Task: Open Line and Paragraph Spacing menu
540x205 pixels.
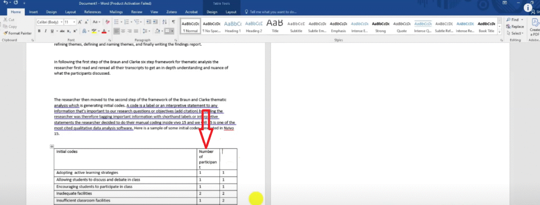Action: pos(146,31)
